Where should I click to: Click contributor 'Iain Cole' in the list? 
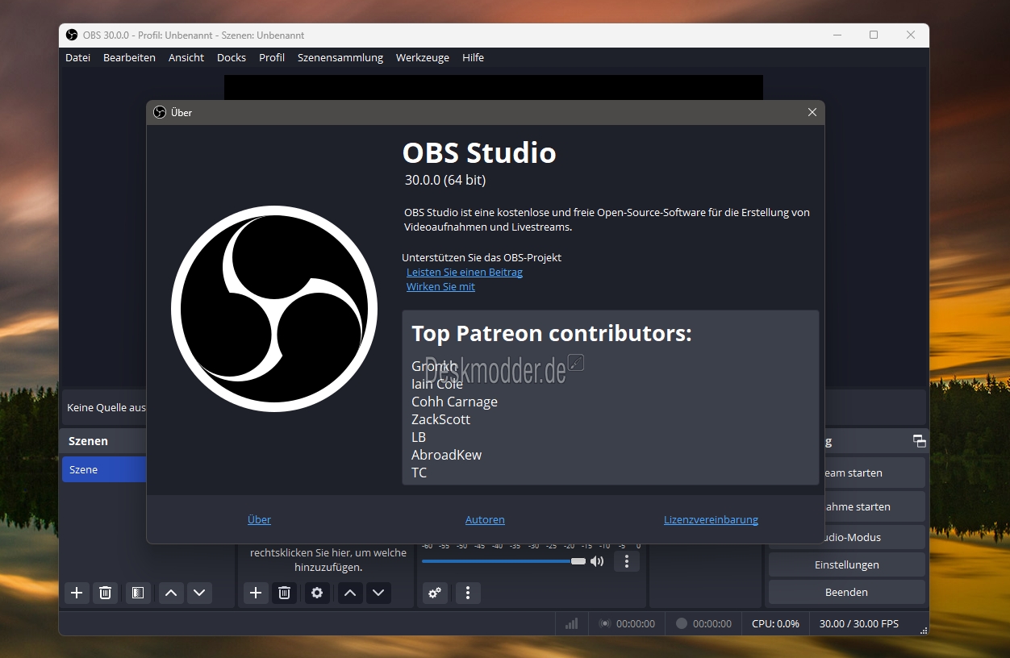tap(437, 384)
